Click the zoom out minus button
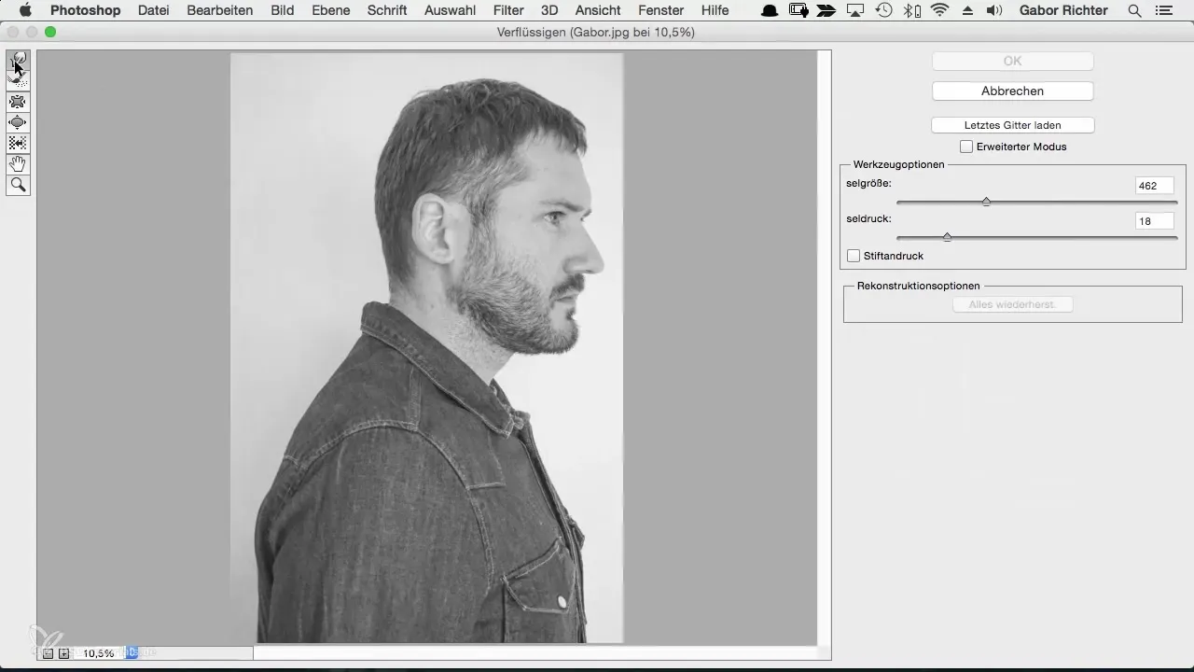Image resolution: width=1194 pixels, height=672 pixels. 48,653
